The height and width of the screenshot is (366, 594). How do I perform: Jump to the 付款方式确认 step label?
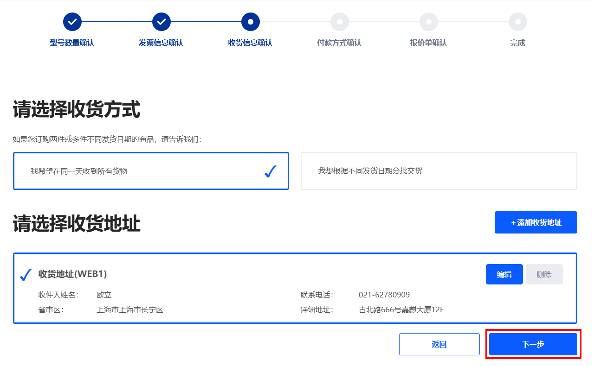tap(339, 43)
